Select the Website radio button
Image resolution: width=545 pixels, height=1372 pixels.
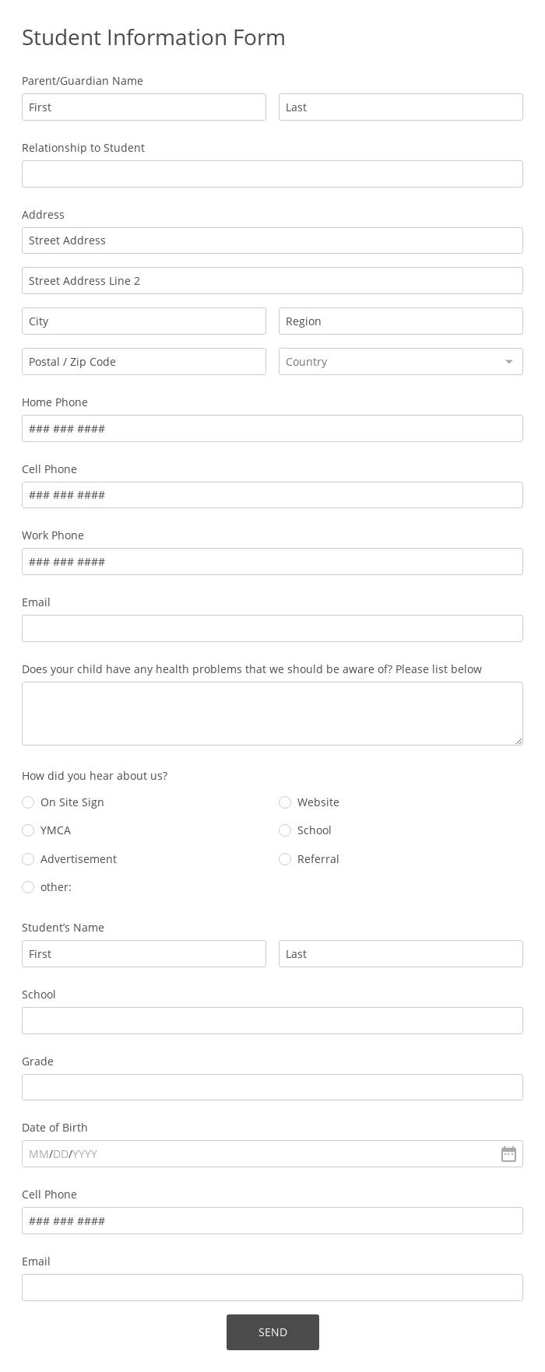coord(285,802)
